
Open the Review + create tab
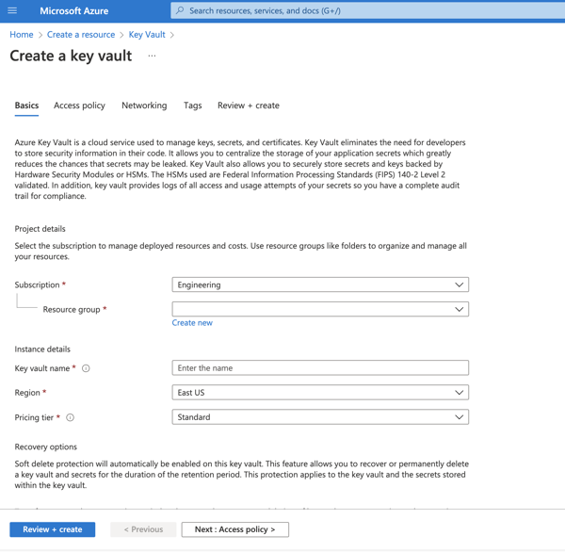pos(249,106)
